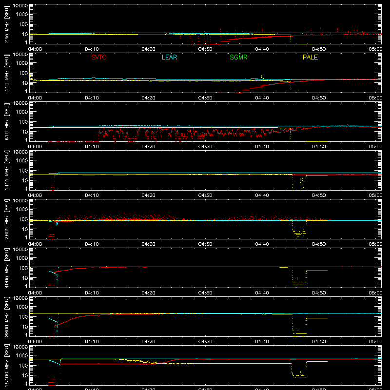Click 04:10 tick label under 410 MHz panel
Screen dimensions: 390x390
click(x=92, y=98)
